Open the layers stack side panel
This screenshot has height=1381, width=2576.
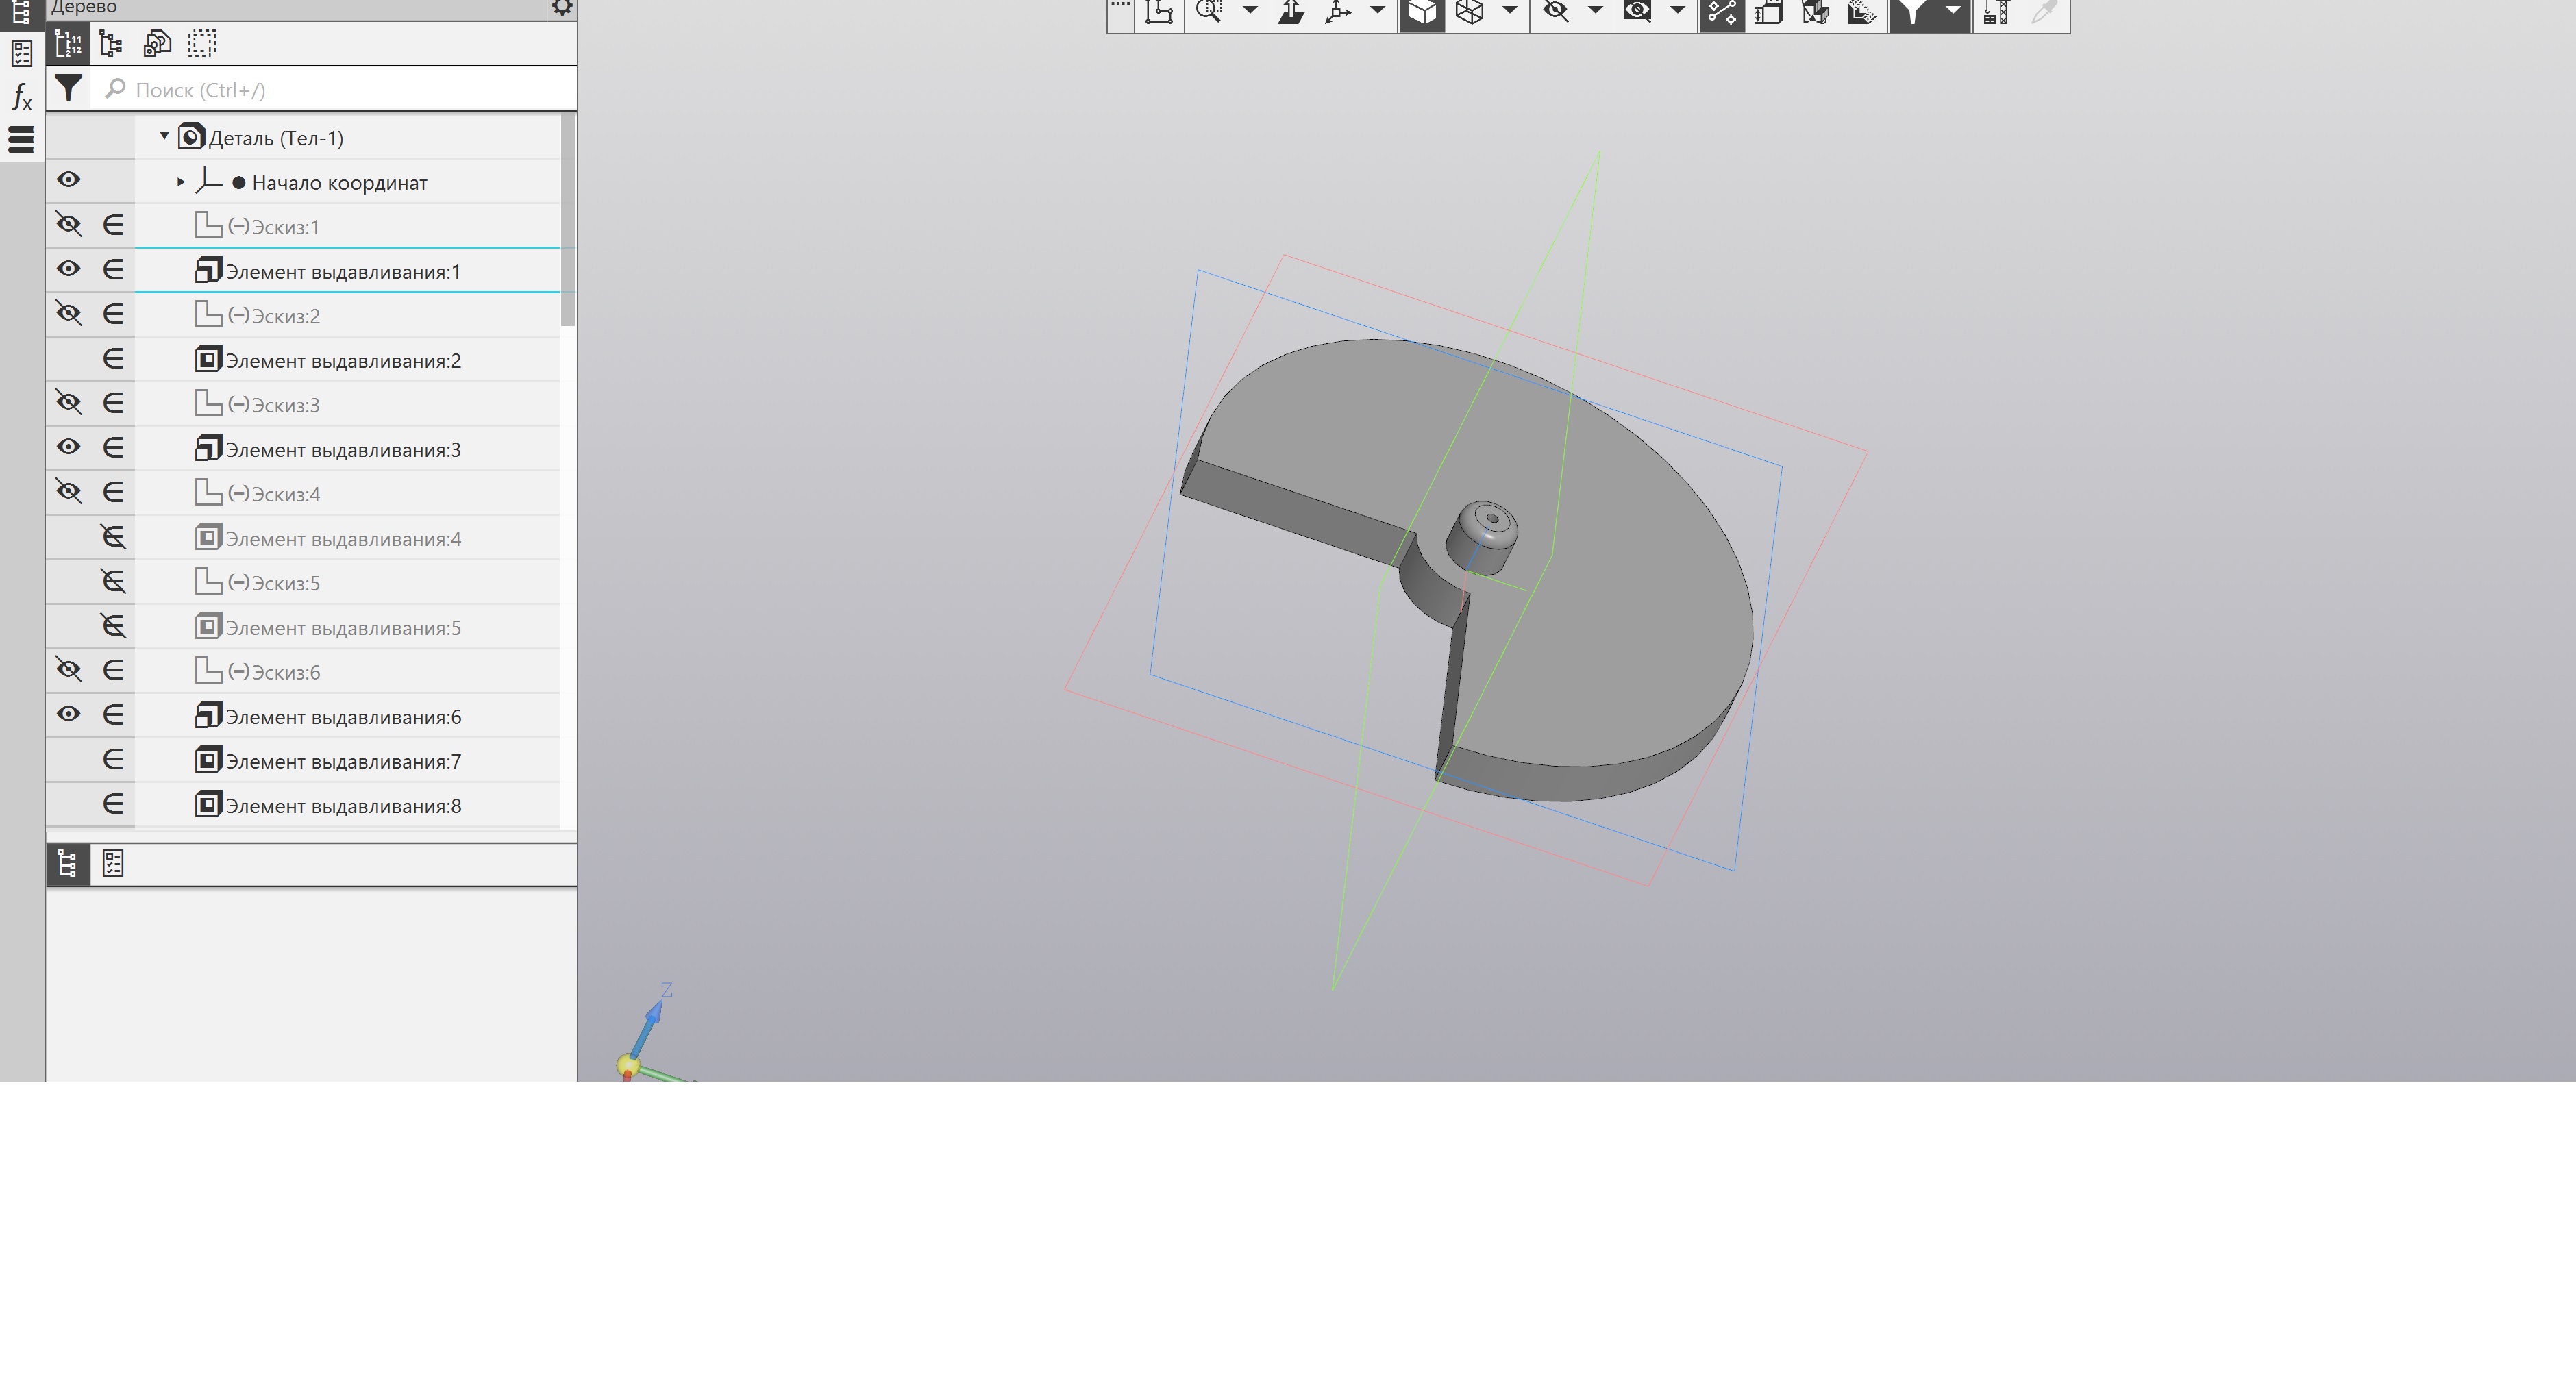[x=21, y=140]
